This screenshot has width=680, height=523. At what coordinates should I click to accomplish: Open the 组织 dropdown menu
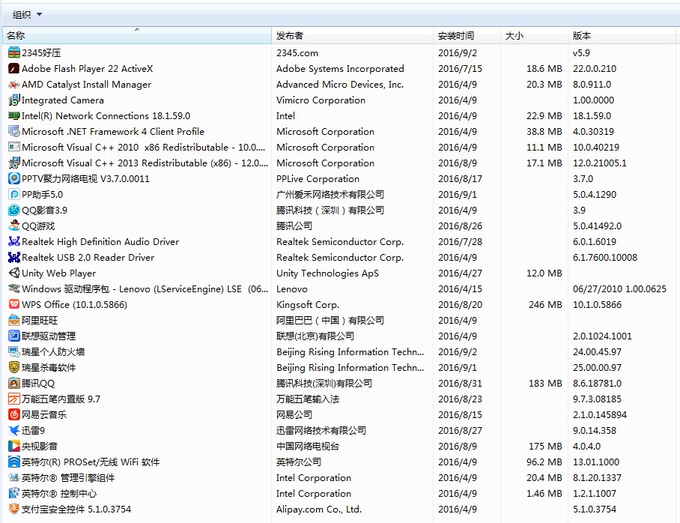click(27, 15)
